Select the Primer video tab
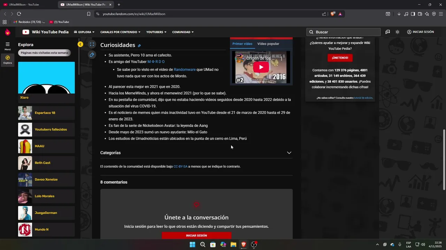 click(x=242, y=44)
